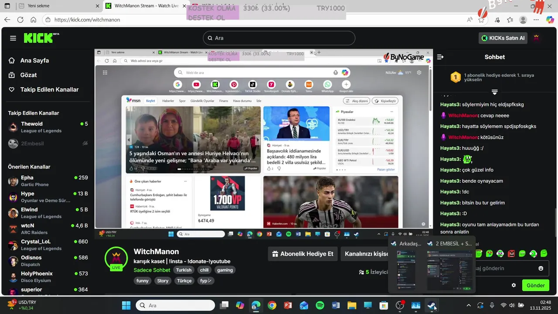Click the microphone icon in system tray
Viewport: 558px width, 314px height.
pos(492,305)
